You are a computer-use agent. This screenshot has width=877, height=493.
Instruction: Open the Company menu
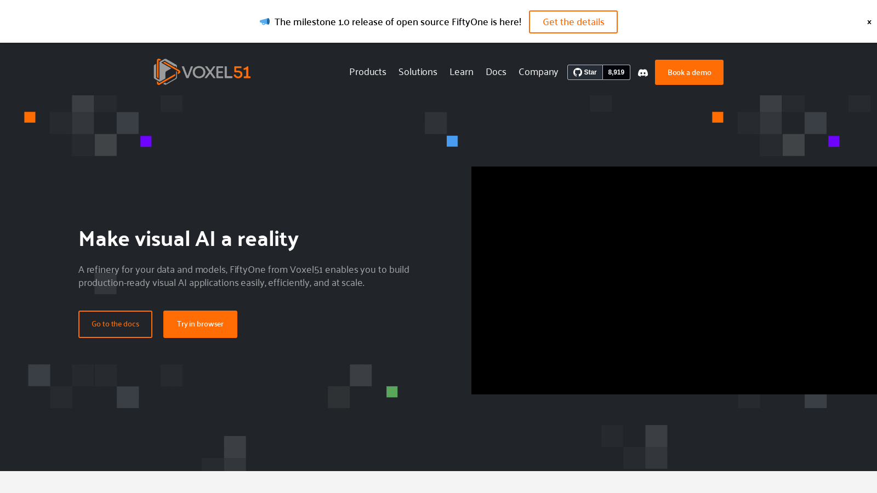[x=538, y=72]
